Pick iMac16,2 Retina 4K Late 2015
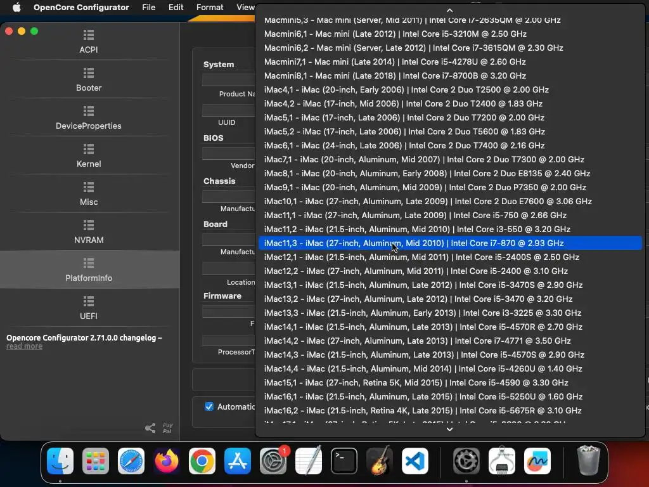 click(x=450, y=410)
